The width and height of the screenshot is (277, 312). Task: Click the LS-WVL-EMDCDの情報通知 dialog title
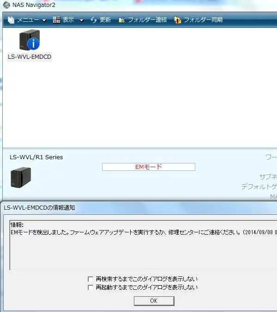pyautogui.click(x=39, y=208)
